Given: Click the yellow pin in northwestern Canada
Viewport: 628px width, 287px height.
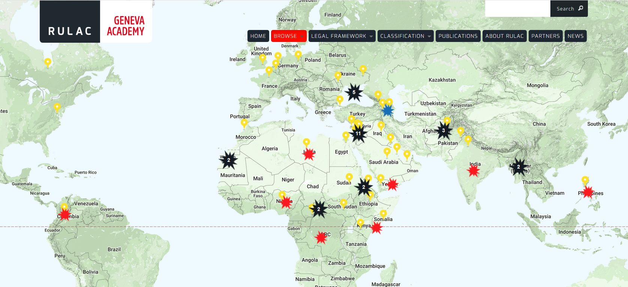Looking at the screenshot, I should tap(48, 62).
